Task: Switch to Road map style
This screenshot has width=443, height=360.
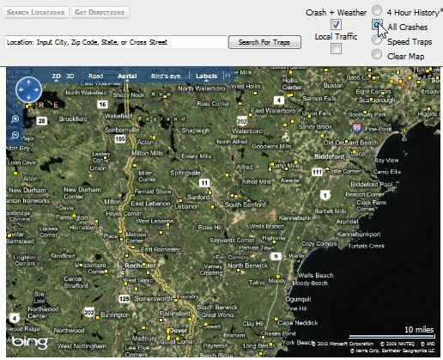Action: [95, 76]
